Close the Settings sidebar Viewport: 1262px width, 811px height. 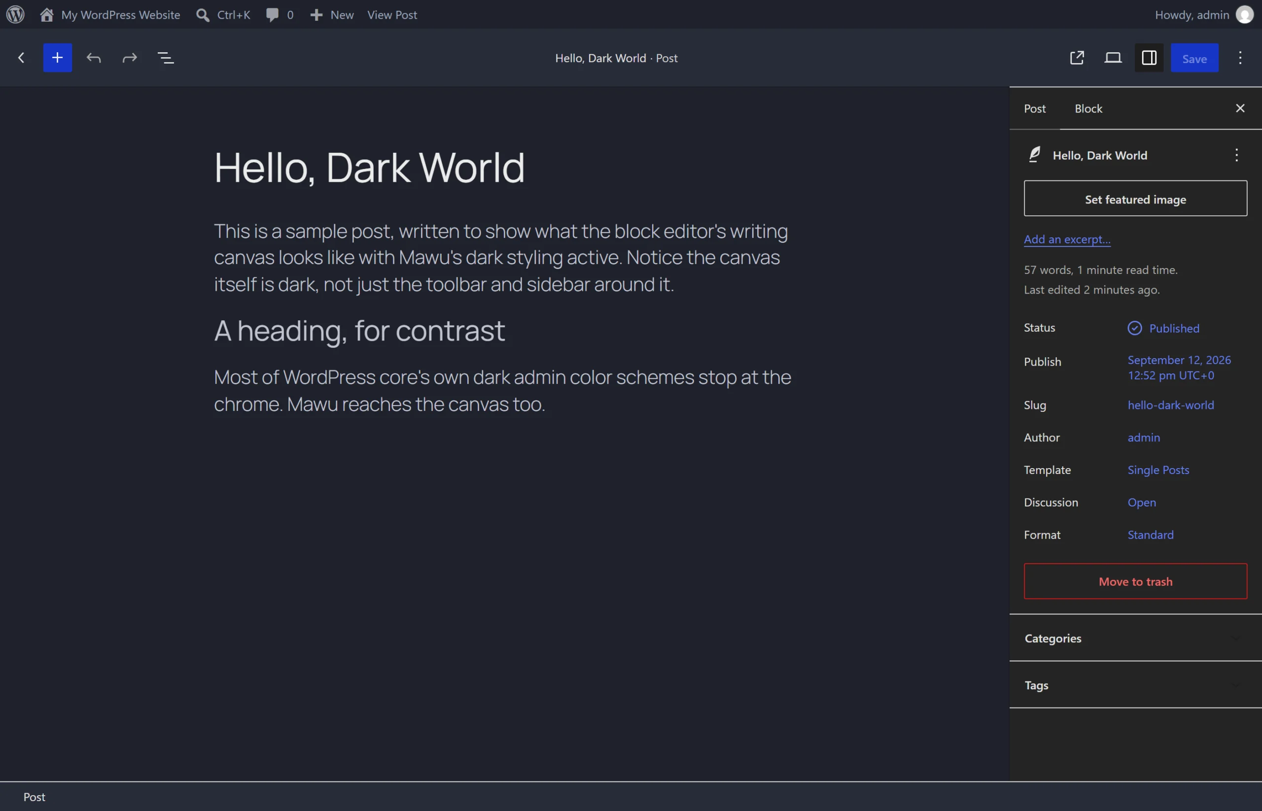coord(1240,108)
